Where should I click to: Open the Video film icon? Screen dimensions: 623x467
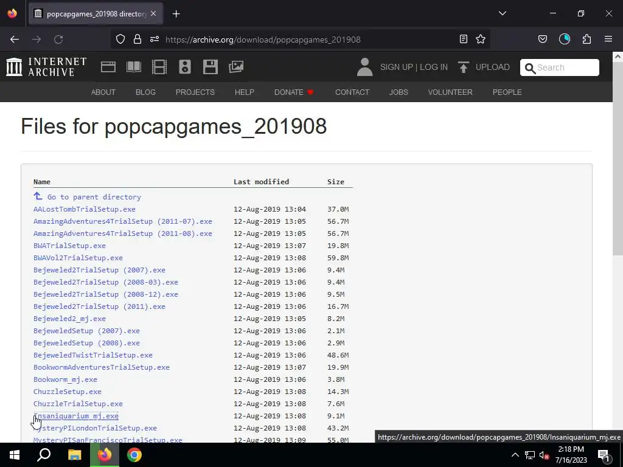159,67
